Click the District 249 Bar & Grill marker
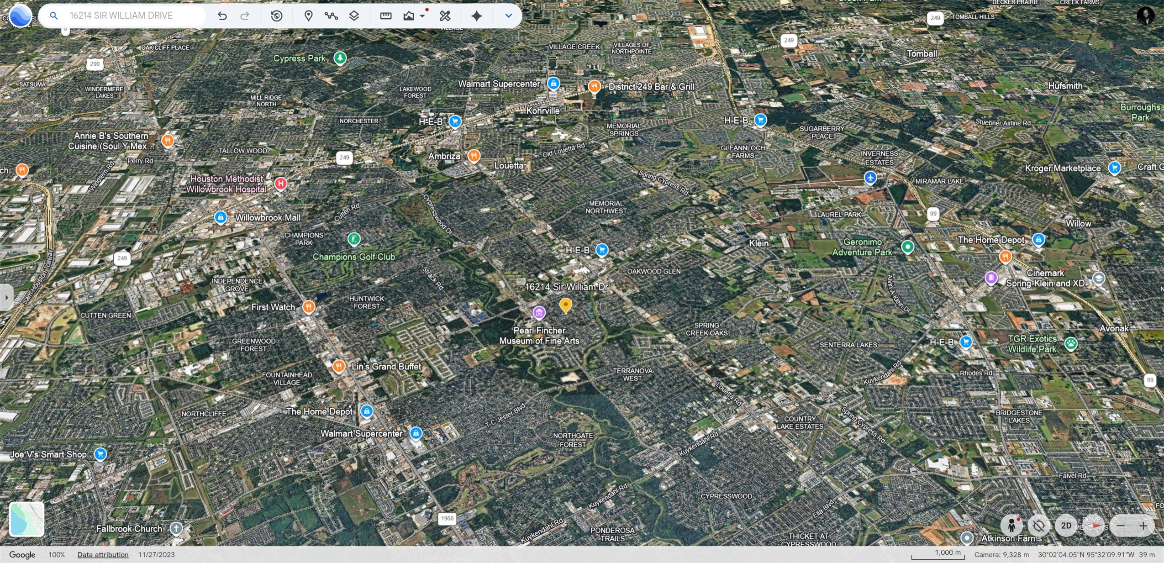Image resolution: width=1164 pixels, height=563 pixels. pyautogui.click(x=594, y=86)
